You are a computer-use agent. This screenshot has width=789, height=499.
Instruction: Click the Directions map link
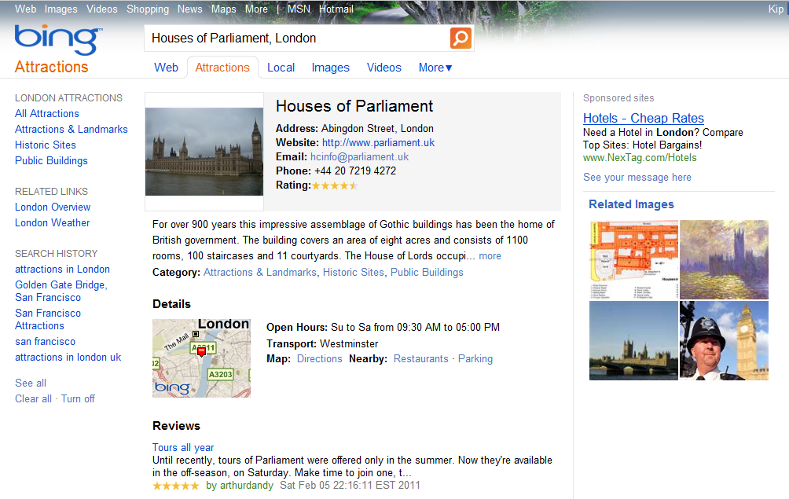(x=320, y=359)
